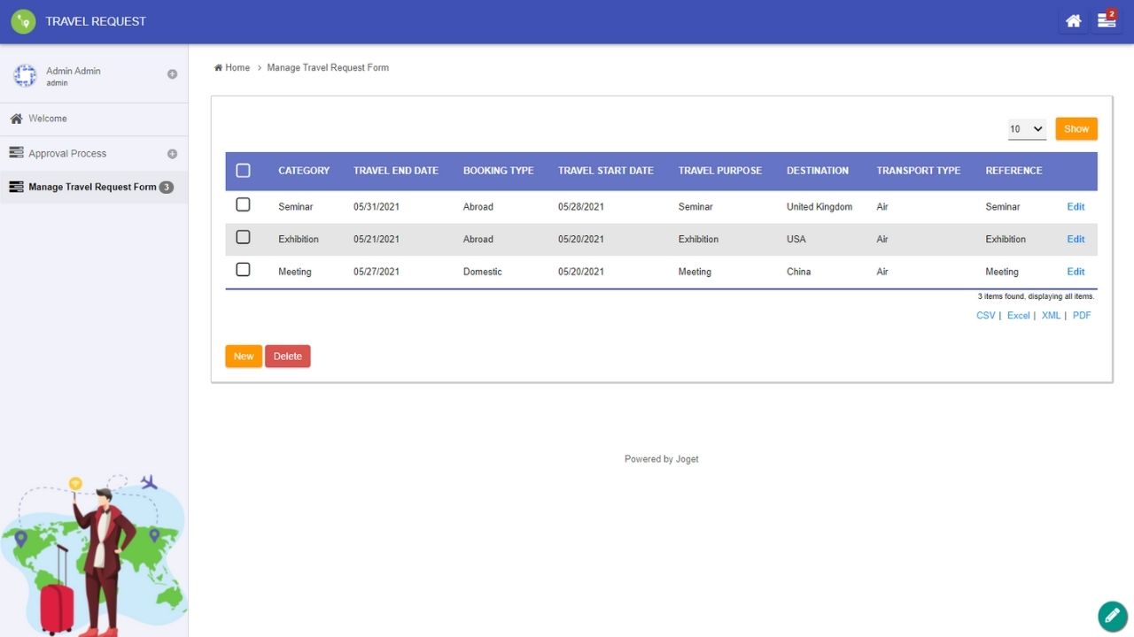This screenshot has height=637, width=1134.
Task: Export the list as PDF
Action: coord(1081,316)
